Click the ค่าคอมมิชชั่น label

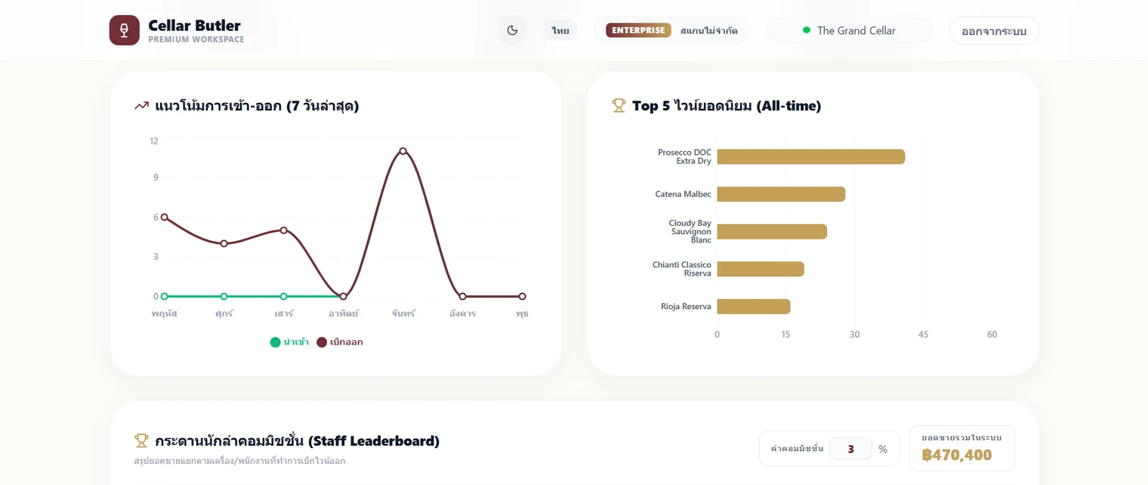pyautogui.click(x=797, y=449)
